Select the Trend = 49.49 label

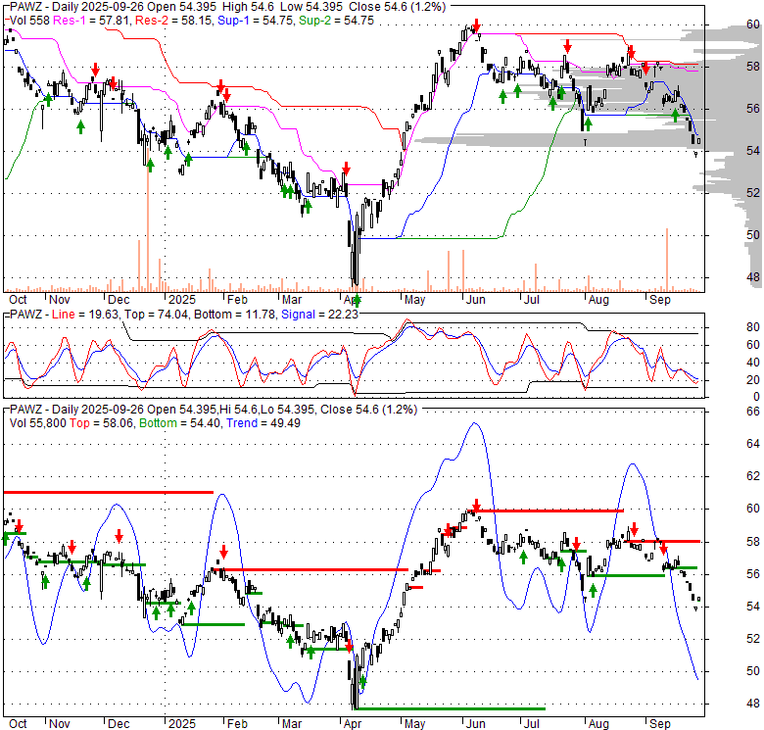click(x=263, y=423)
